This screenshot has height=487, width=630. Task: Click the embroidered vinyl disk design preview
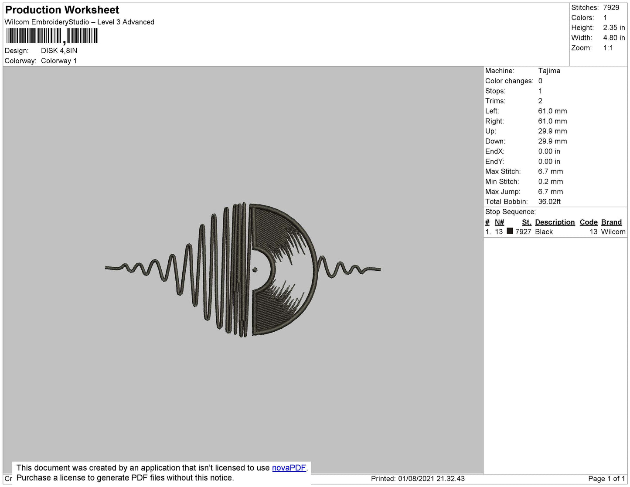click(x=243, y=270)
